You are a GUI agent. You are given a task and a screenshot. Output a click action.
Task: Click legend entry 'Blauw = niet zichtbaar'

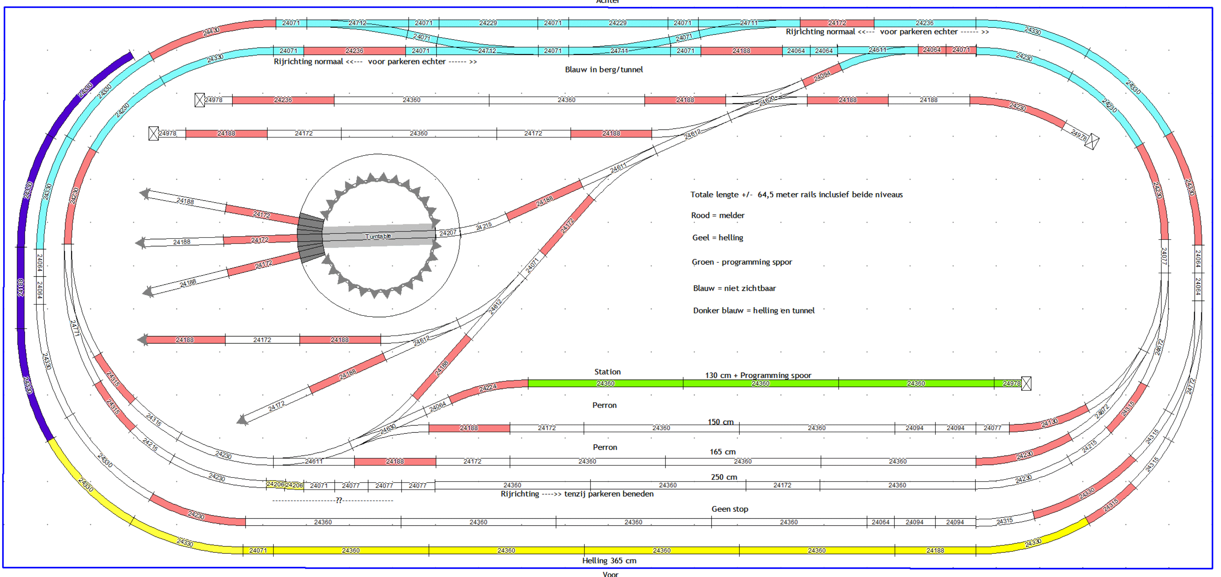734,288
